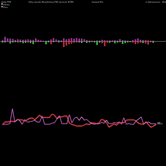Image resolution: width=166 pixels, height=166 pixels.
Task: Click the red-green Price legend swatch
Action: 2,7
